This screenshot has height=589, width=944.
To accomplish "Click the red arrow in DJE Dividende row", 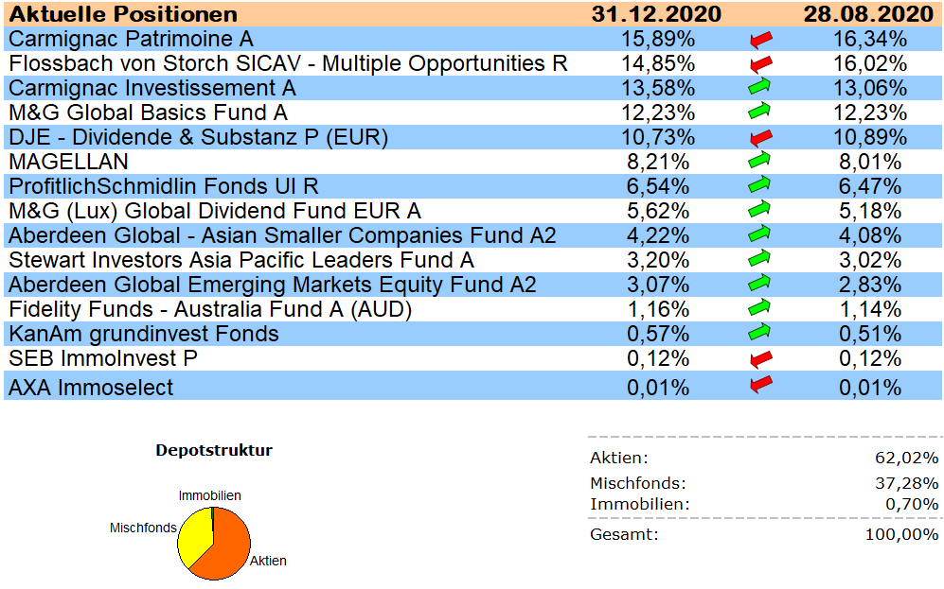I will click(760, 137).
